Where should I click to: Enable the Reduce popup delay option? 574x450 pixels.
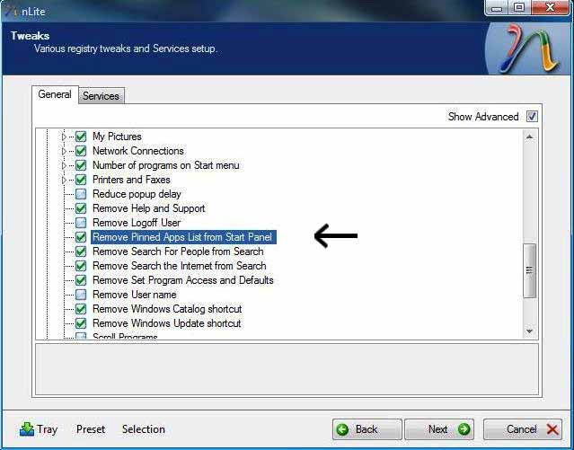(x=81, y=194)
